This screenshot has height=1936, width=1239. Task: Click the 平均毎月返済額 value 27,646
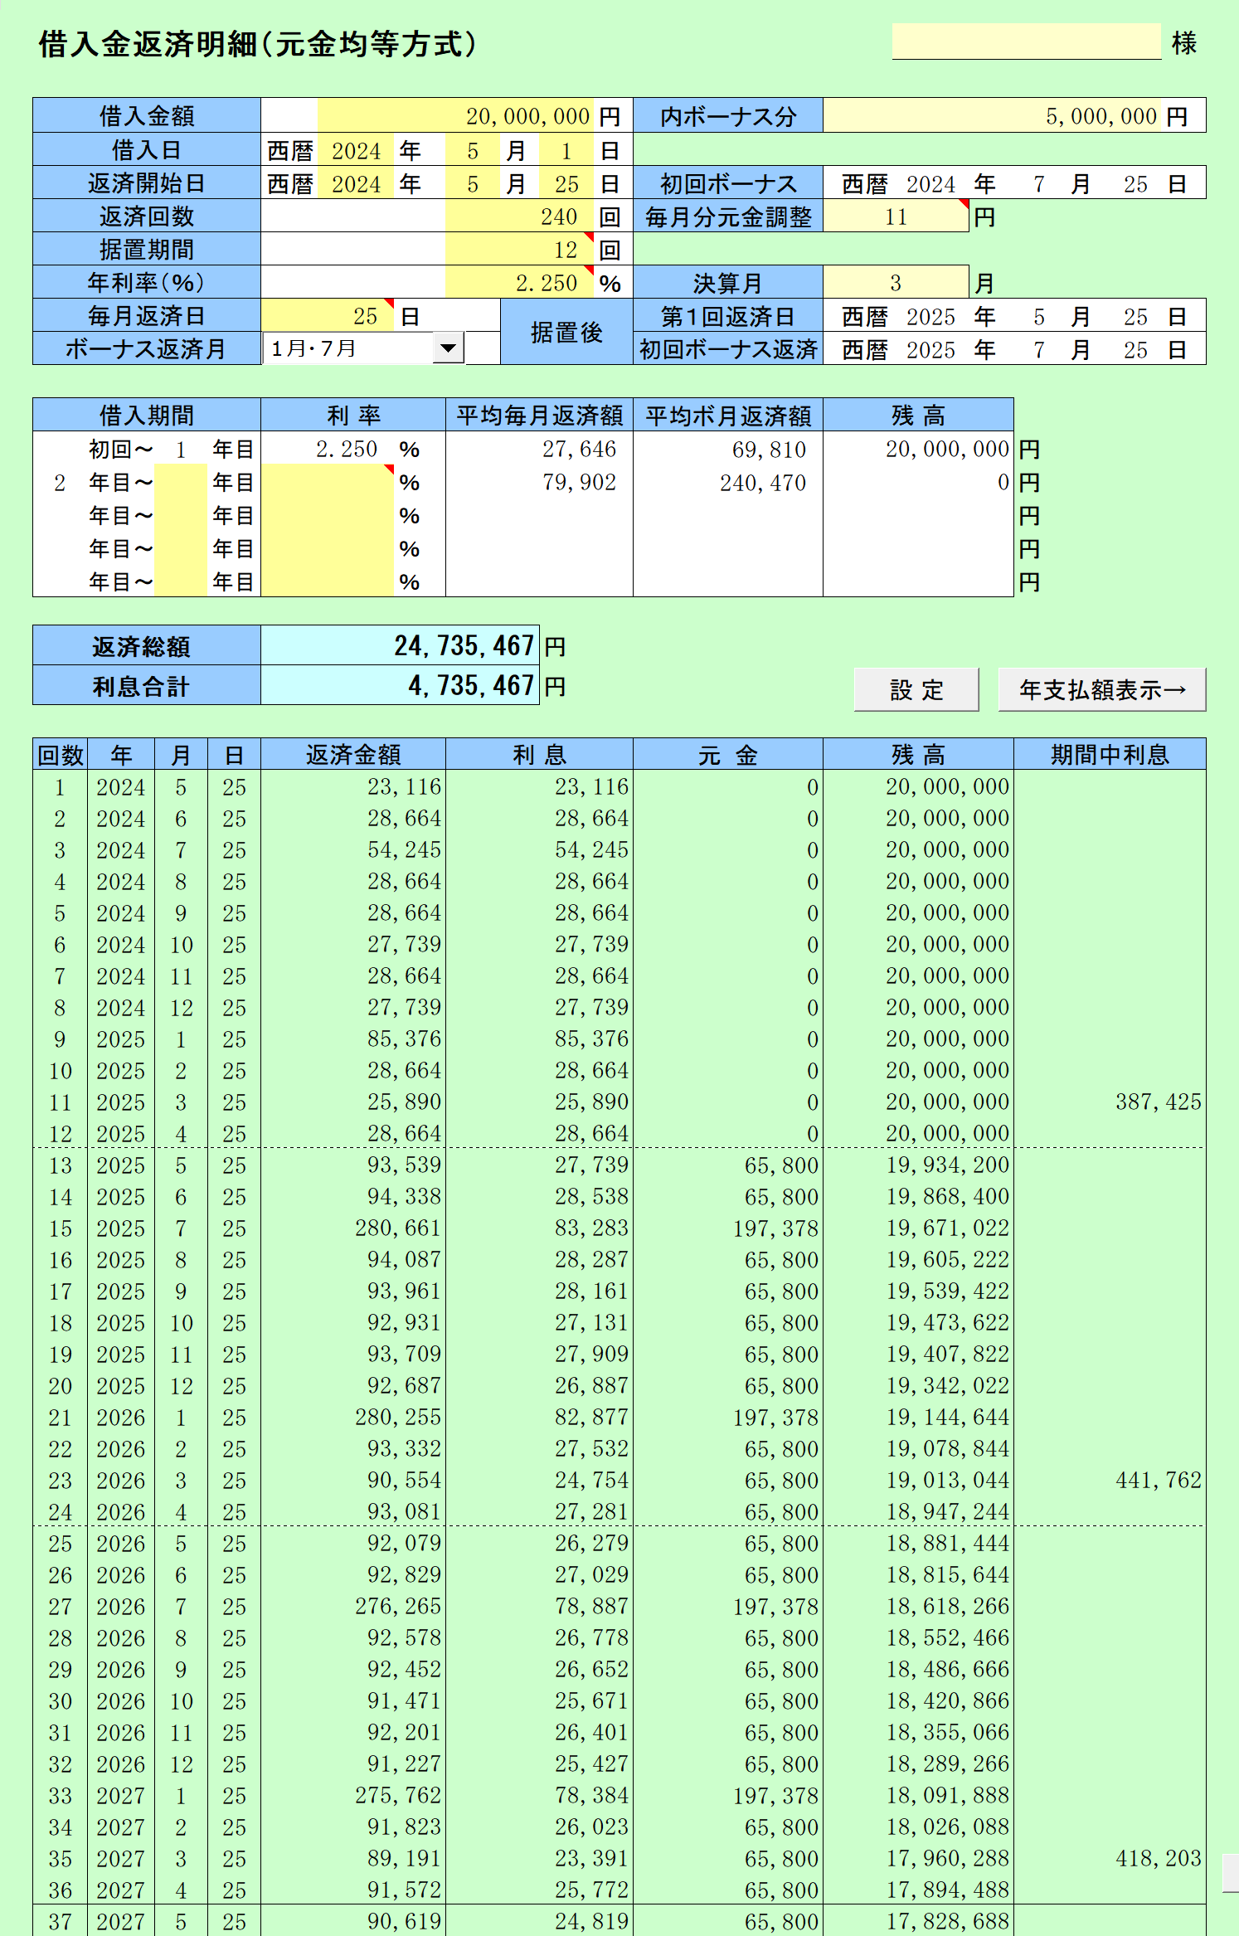(x=579, y=449)
